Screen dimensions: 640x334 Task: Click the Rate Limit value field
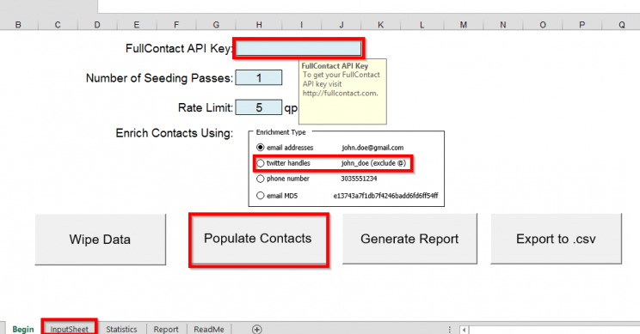coord(259,107)
